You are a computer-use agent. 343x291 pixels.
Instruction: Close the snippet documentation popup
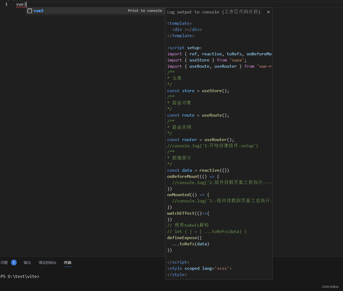point(268,12)
